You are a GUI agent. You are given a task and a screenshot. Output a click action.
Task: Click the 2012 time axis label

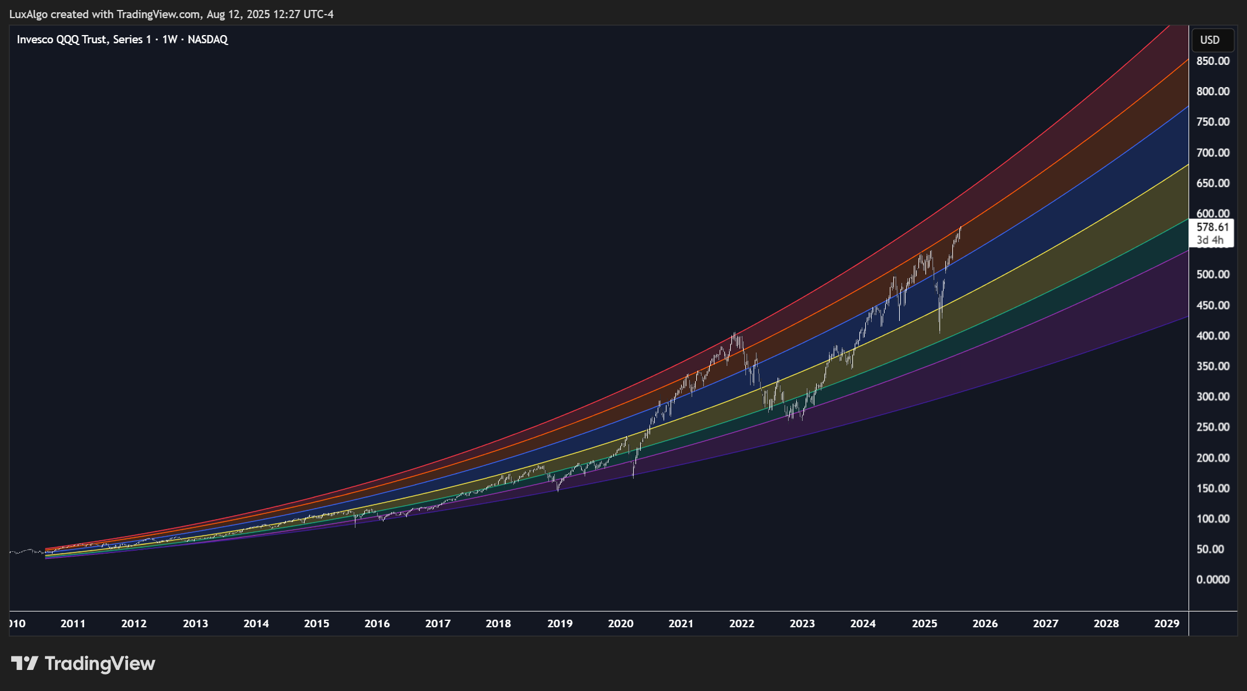point(134,623)
